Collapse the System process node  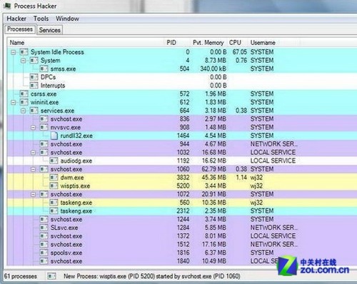click(x=23, y=61)
